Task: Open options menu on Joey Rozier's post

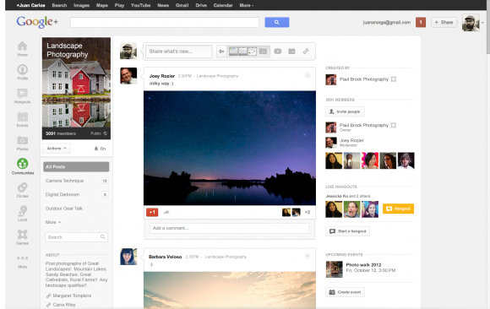Action: (x=308, y=75)
